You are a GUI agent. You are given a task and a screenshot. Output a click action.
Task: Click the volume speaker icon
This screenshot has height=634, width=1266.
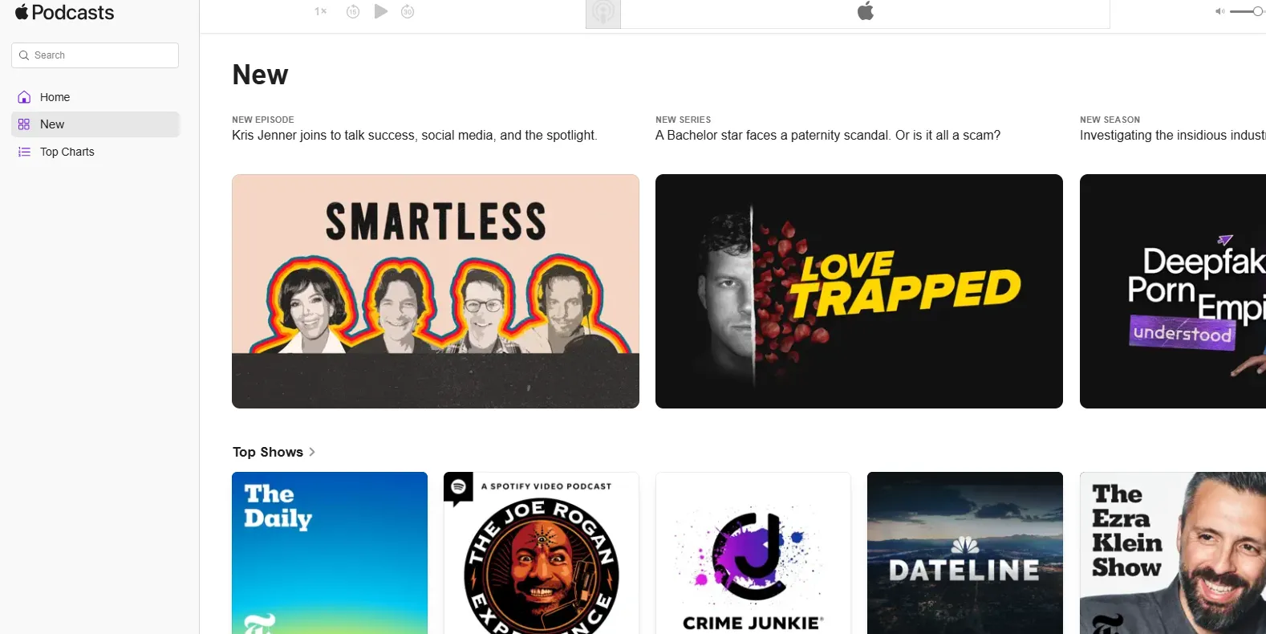click(1219, 11)
